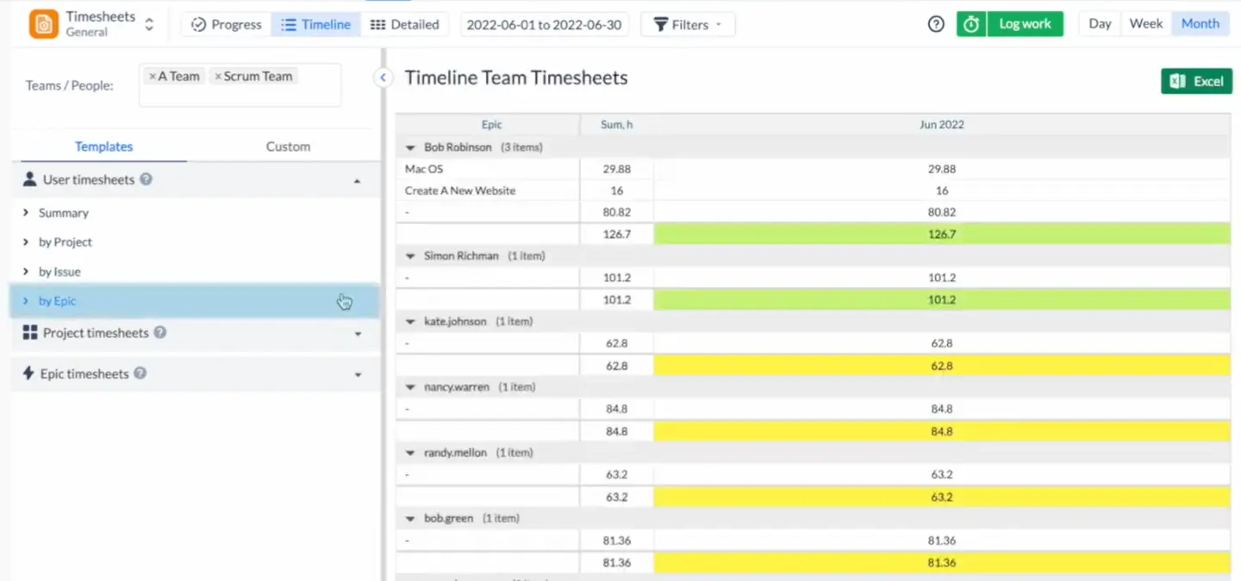Viewport: 1241px width, 581px height.
Task: Click the yellow 63.2 total cell
Action: 942,497
